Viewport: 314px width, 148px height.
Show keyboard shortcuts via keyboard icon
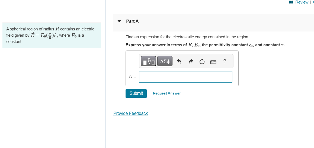[x=213, y=62]
